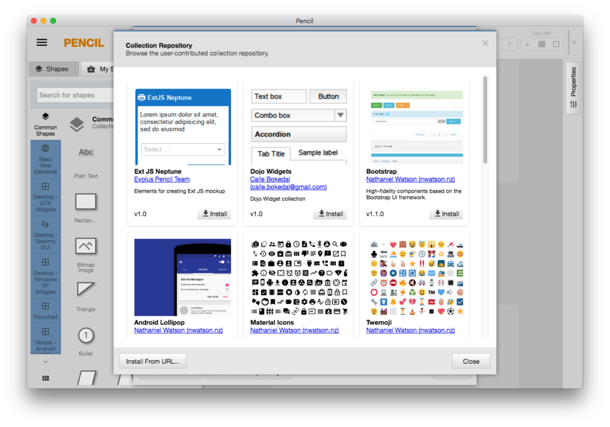The image size is (610, 427).
Task: Pick the Rectangle shape
Action: point(86,208)
